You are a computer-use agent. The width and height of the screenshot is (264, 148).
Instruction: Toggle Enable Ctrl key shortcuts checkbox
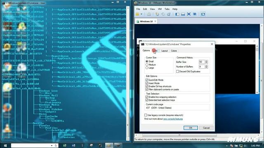click(147, 86)
